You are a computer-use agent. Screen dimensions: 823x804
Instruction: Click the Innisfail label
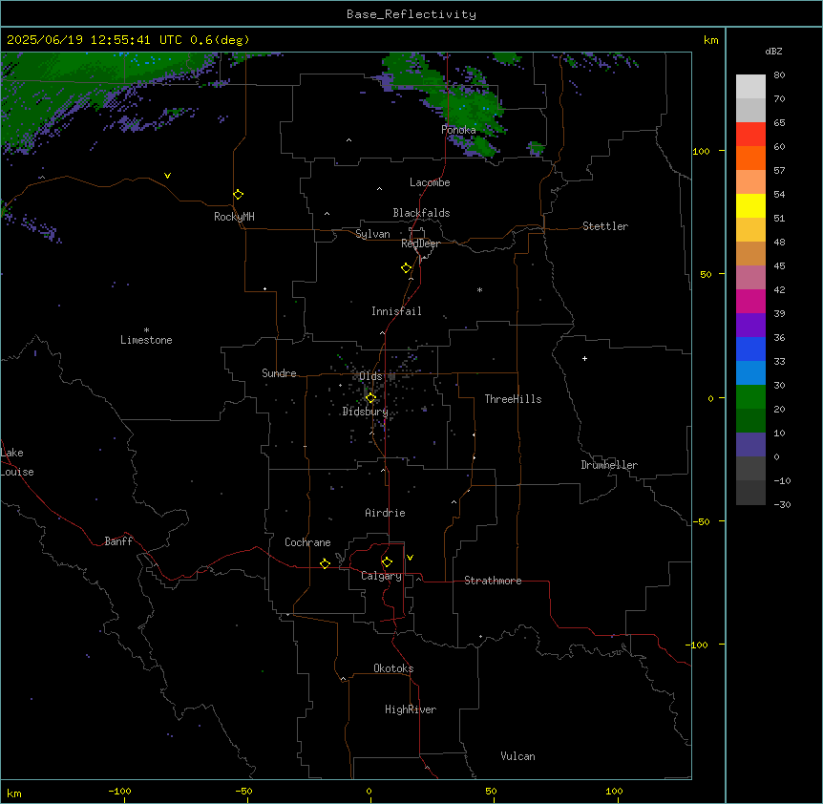click(x=396, y=311)
